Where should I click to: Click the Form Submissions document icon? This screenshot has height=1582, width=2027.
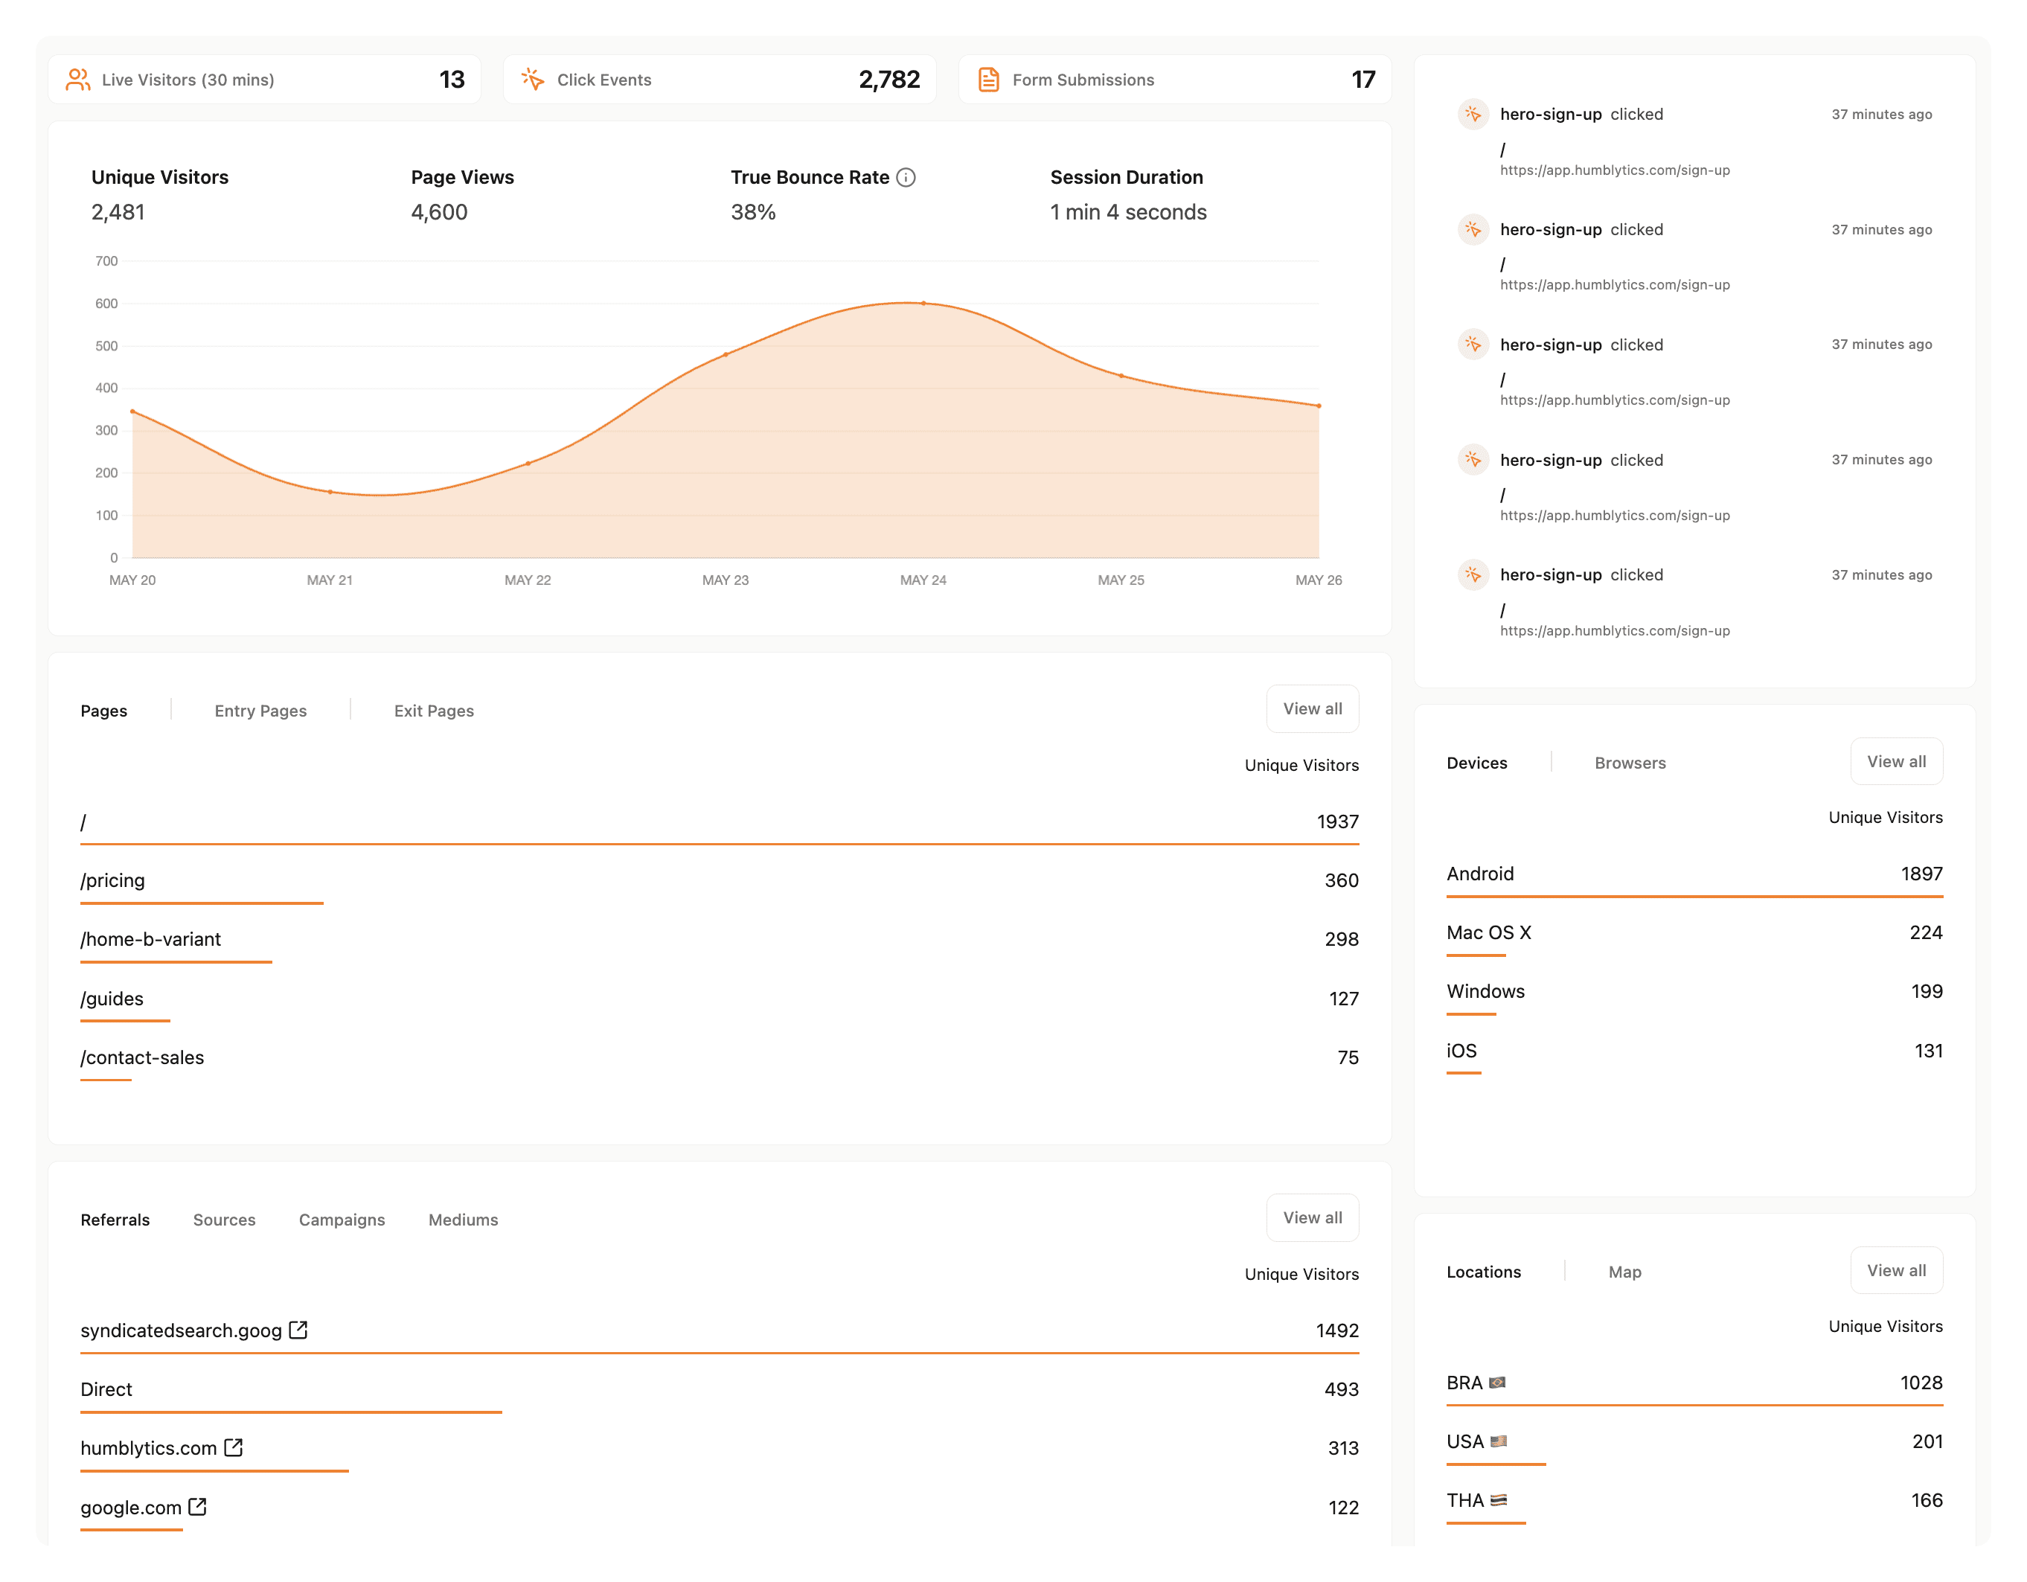point(988,80)
